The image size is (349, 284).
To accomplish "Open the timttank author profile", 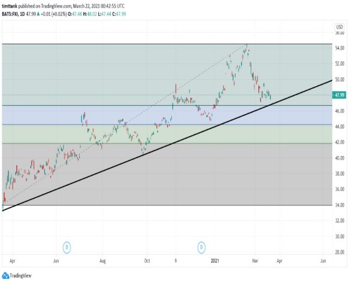I will tap(12, 6).
